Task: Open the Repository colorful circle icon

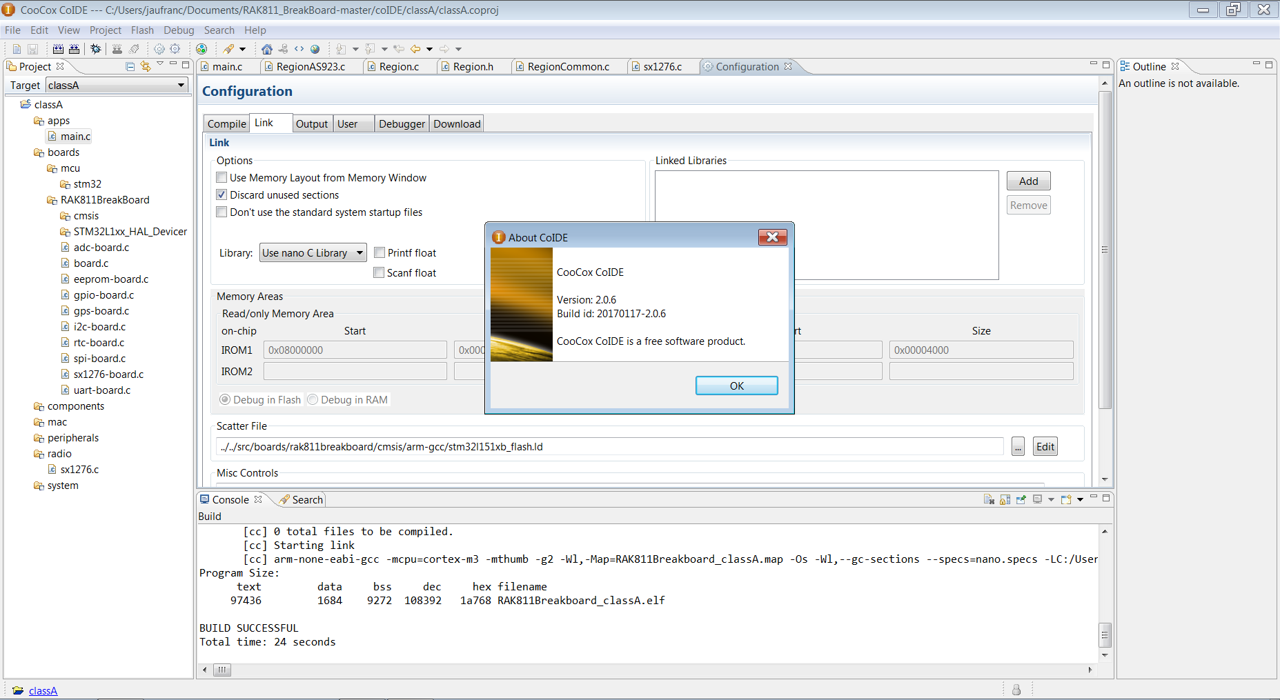Action: (x=201, y=49)
